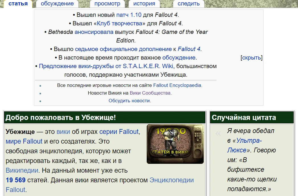Click the italic «Bethesda» word
The image size is (298, 196).
tap(61, 32)
